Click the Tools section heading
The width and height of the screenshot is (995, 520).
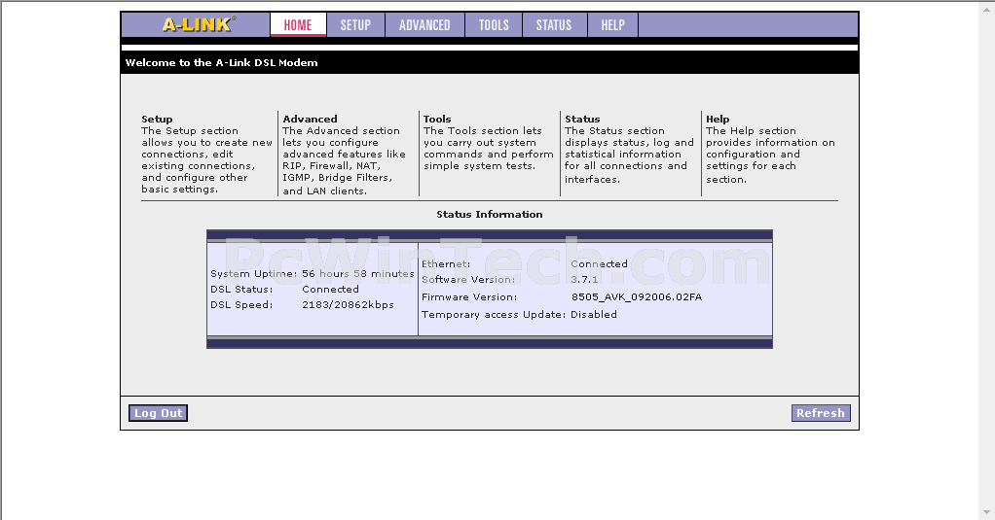point(437,120)
